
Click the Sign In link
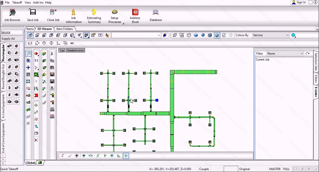click(x=301, y=2)
